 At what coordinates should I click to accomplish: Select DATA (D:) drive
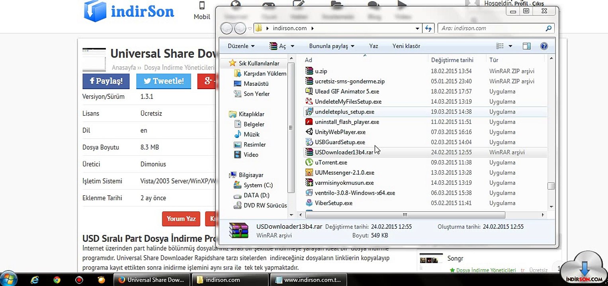(x=252, y=195)
